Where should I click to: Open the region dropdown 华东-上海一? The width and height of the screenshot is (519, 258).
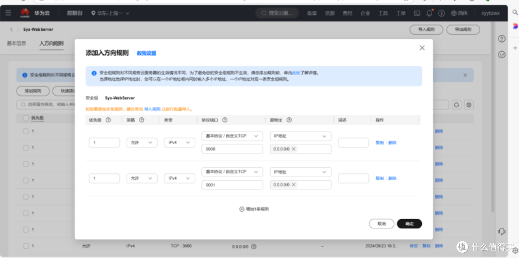pos(110,13)
